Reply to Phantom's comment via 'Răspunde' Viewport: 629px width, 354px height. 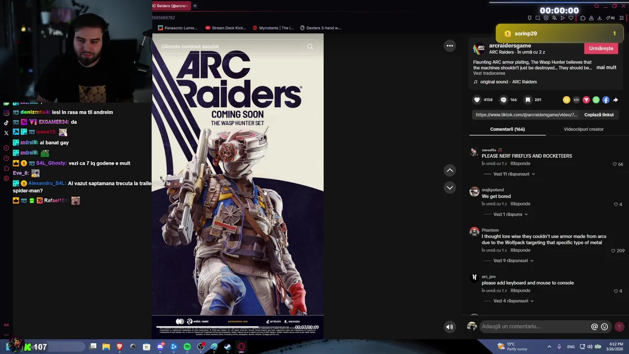click(x=520, y=250)
